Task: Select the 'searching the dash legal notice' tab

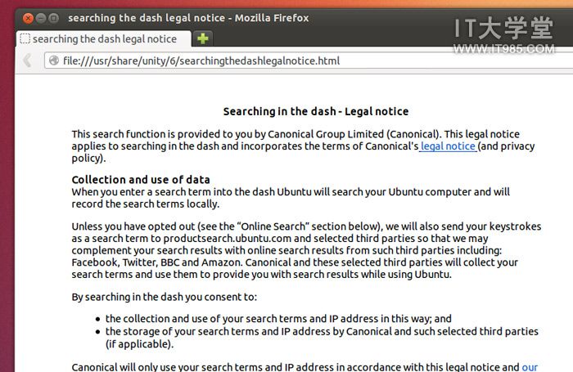Action: pyautogui.click(x=104, y=38)
